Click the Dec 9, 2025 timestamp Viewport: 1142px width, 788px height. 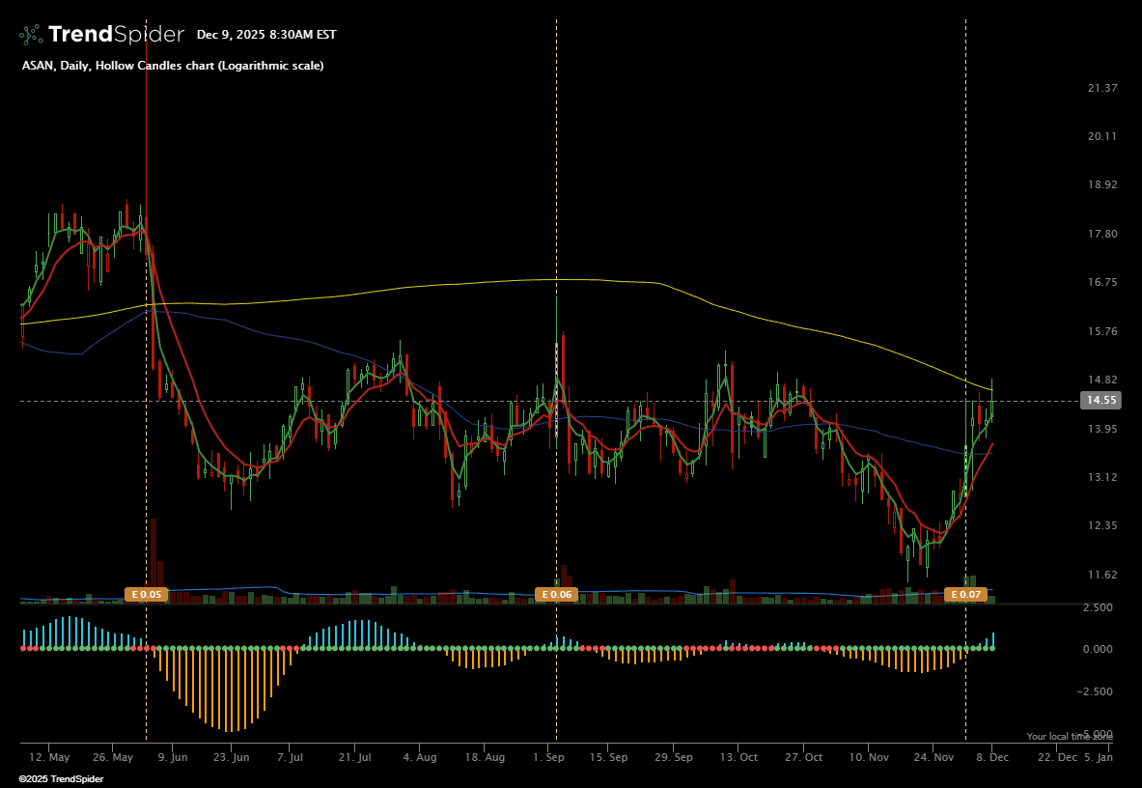[x=266, y=35]
